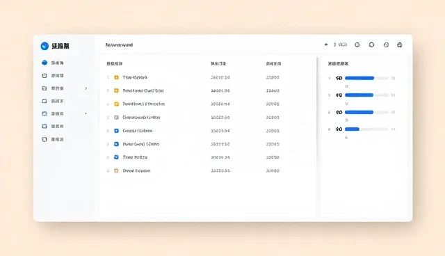The image size is (445, 256).
Task: Open the name text of the first table row
Action: tap(135, 77)
